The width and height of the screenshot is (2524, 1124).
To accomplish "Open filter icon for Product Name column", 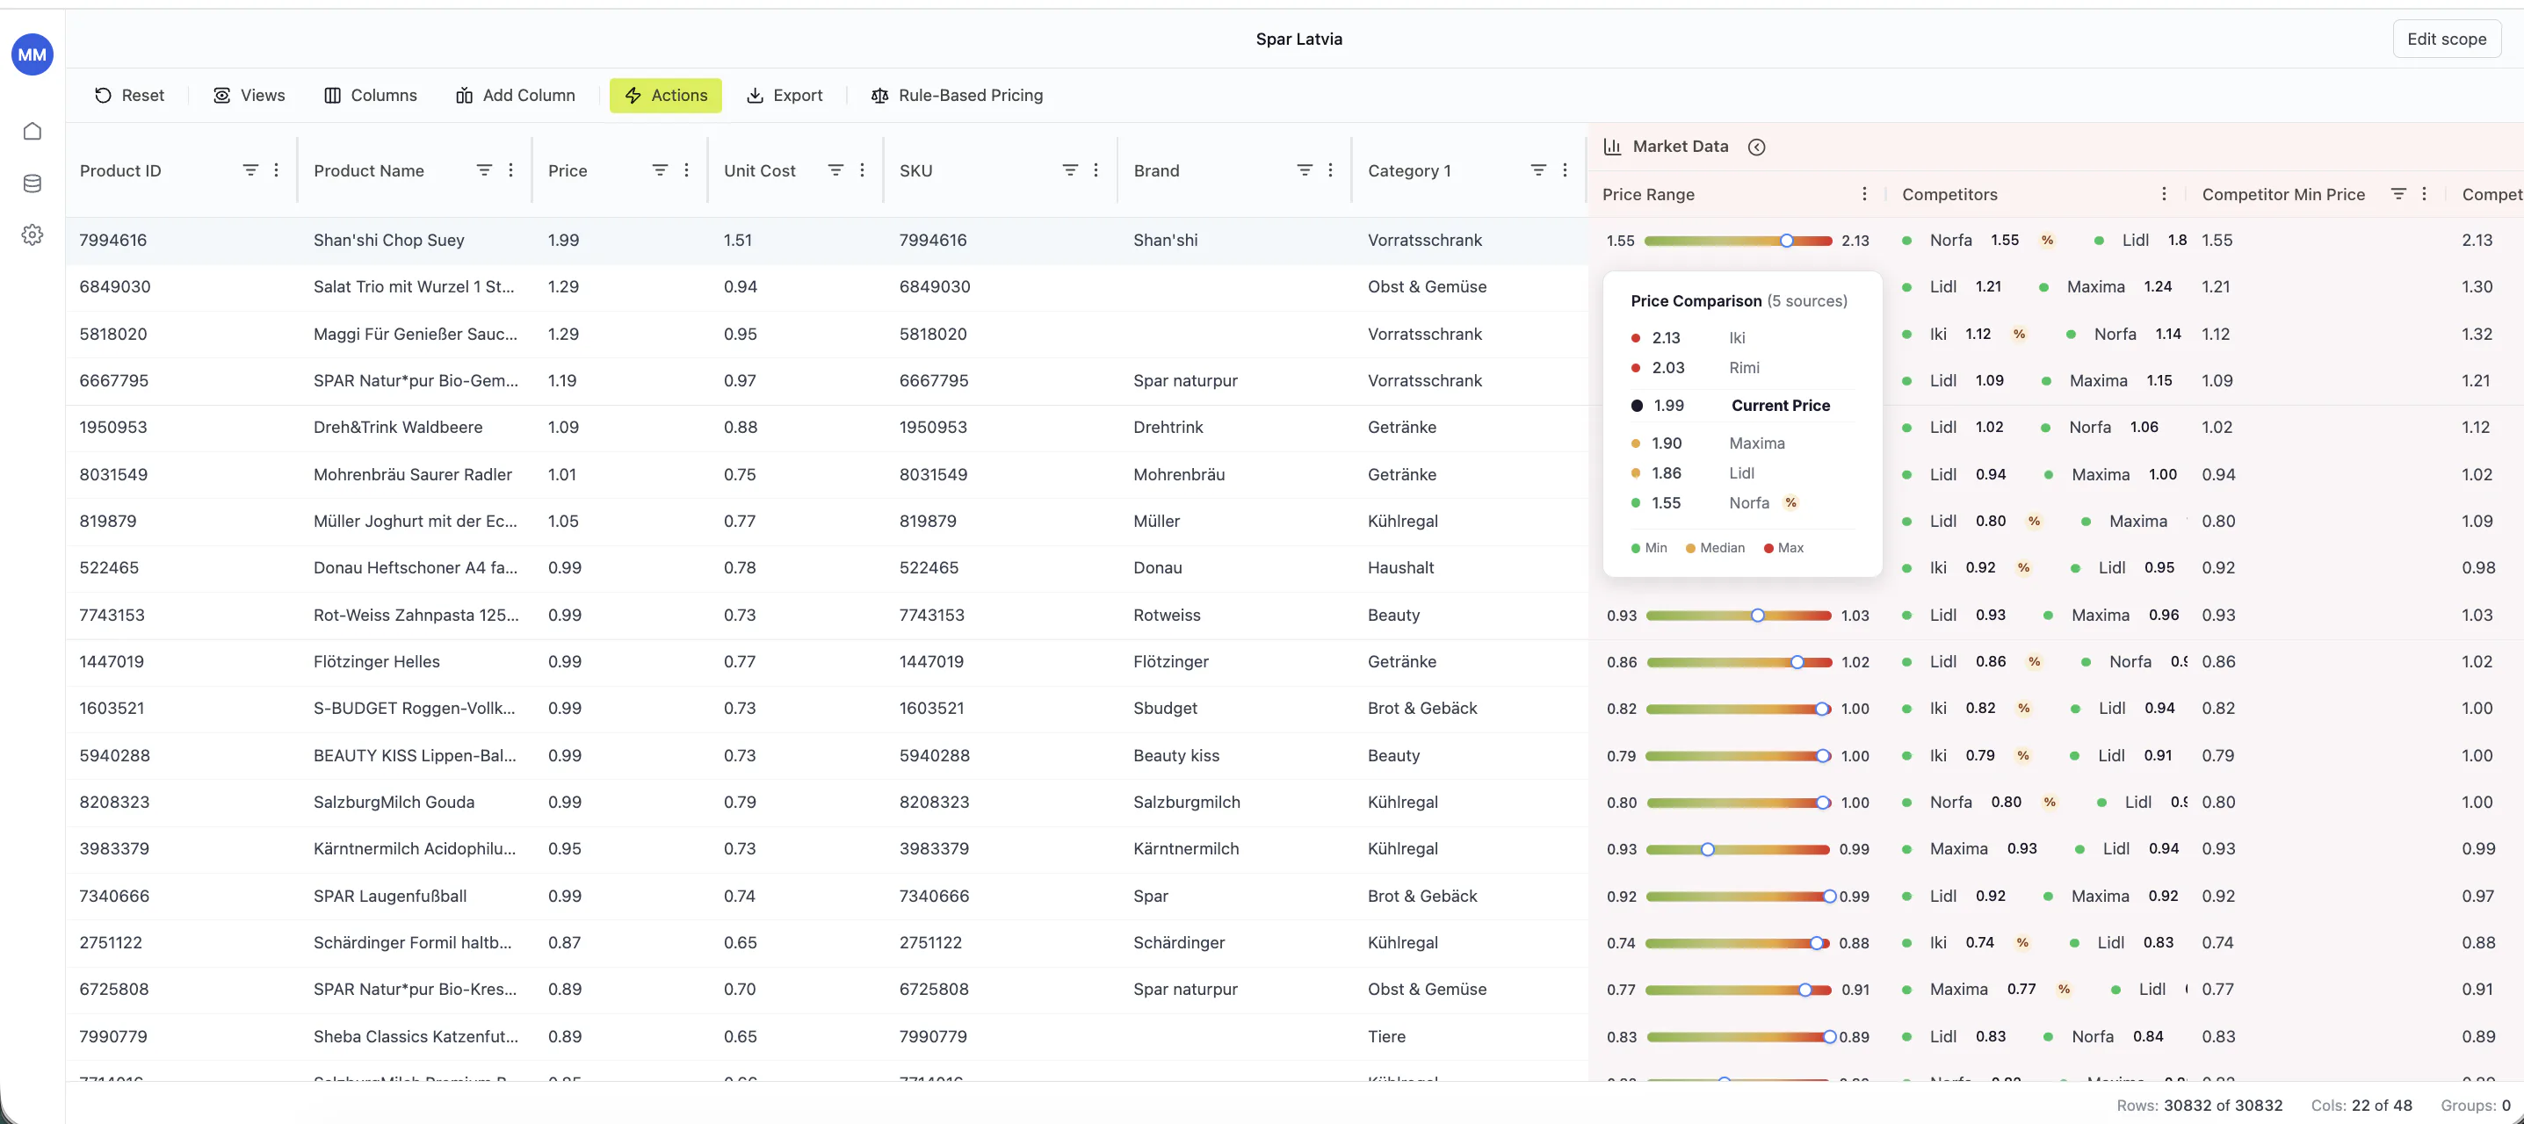I will tap(484, 170).
